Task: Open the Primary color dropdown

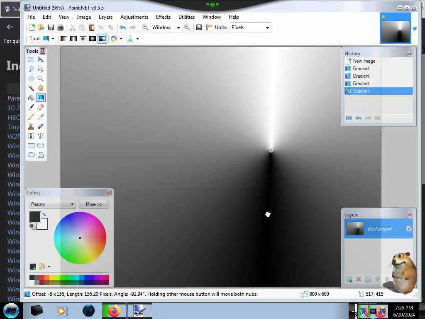Action: (x=52, y=204)
